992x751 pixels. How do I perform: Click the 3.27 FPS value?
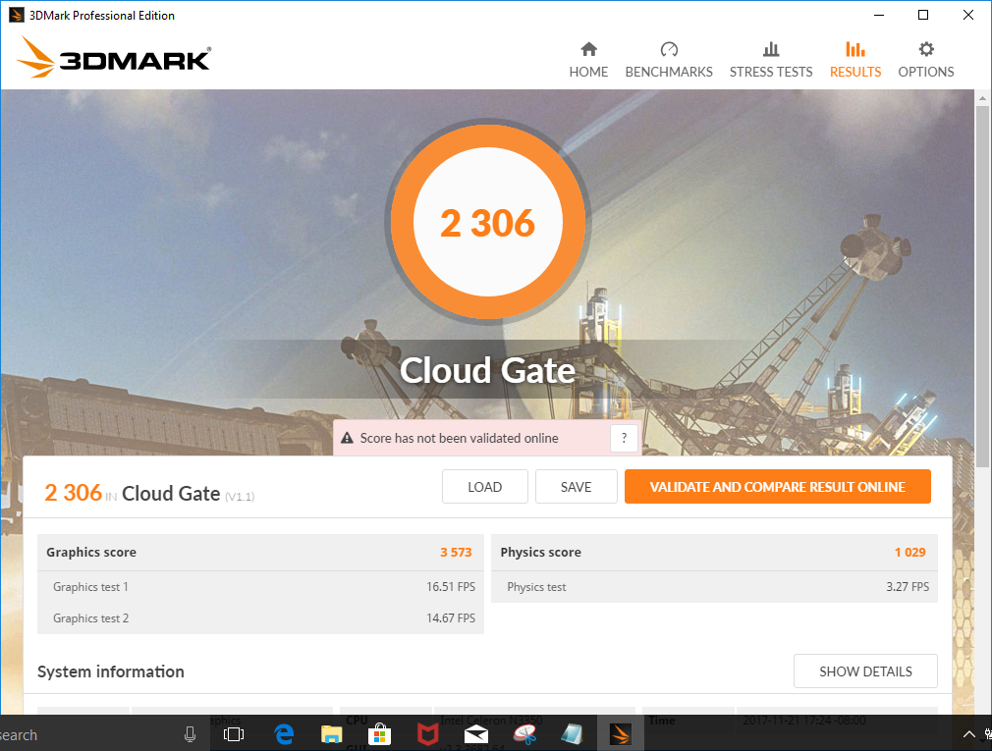coord(908,587)
